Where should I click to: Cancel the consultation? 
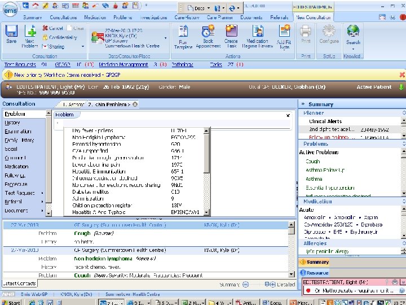tap(53, 28)
